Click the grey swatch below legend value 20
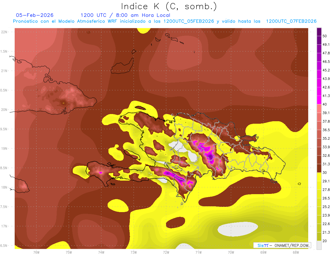This screenshot has width=332, height=256. click(319, 245)
